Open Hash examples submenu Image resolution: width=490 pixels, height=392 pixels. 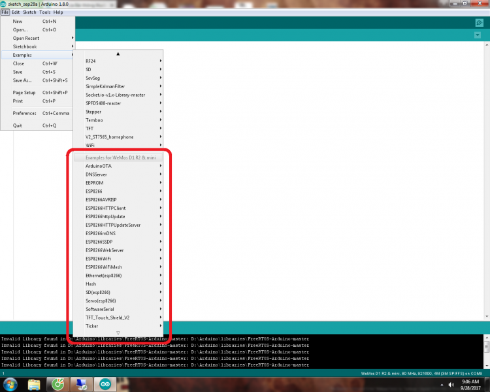(x=118, y=284)
